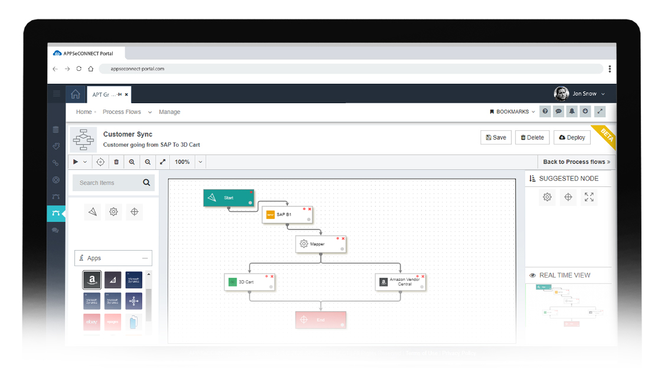Click the locate target toolbar icon
The width and height of the screenshot is (668, 368).
(100, 162)
